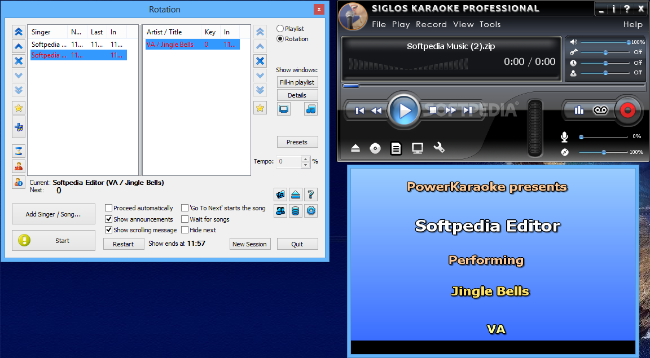Click the Restart button
This screenshot has height=358, width=650.
point(123,244)
